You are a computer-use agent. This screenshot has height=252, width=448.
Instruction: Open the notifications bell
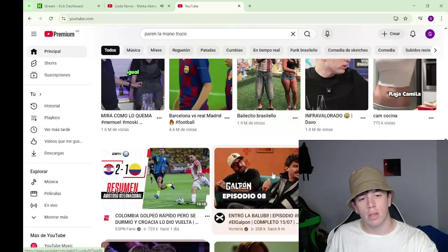(x=413, y=34)
